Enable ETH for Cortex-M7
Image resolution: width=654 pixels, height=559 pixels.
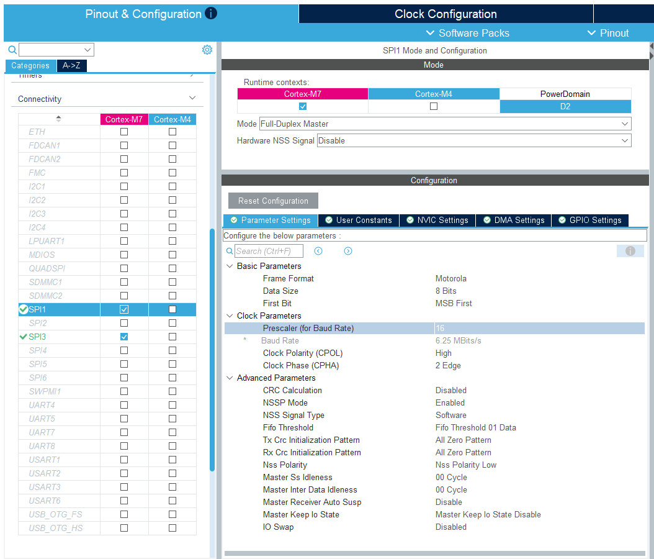[124, 132]
